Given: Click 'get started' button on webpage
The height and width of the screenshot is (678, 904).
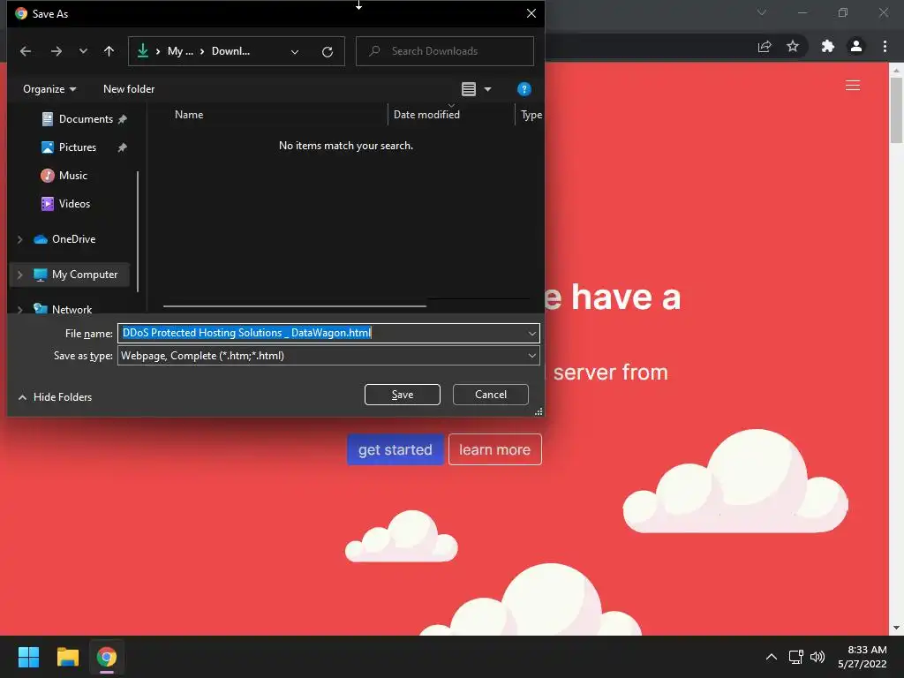Looking at the screenshot, I should tap(395, 449).
